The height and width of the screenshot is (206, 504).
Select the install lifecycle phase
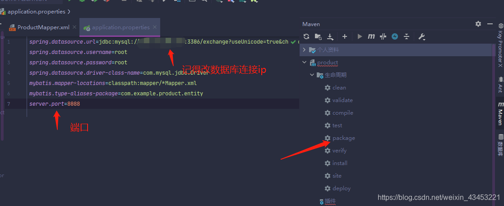pyautogui.click(x=340, y=163)
